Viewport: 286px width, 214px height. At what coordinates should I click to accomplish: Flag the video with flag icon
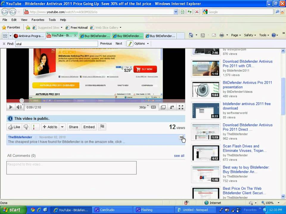click(102, 127)
